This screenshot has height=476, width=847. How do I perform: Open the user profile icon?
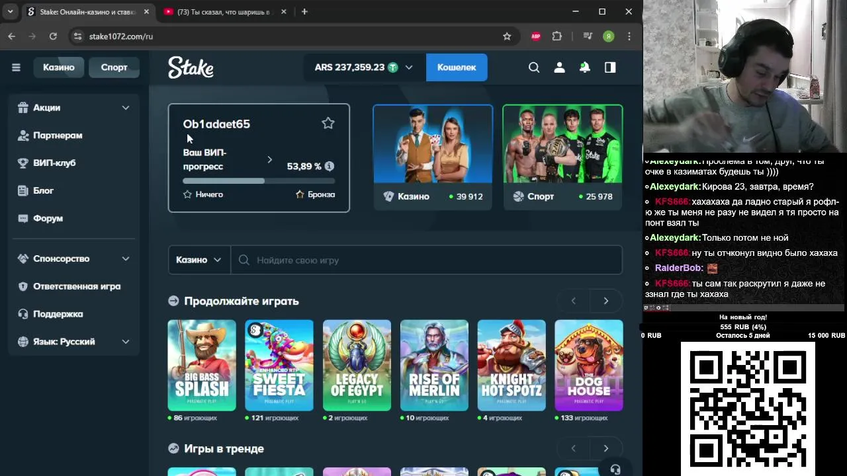pyautogui.click(x=559, y=67)
